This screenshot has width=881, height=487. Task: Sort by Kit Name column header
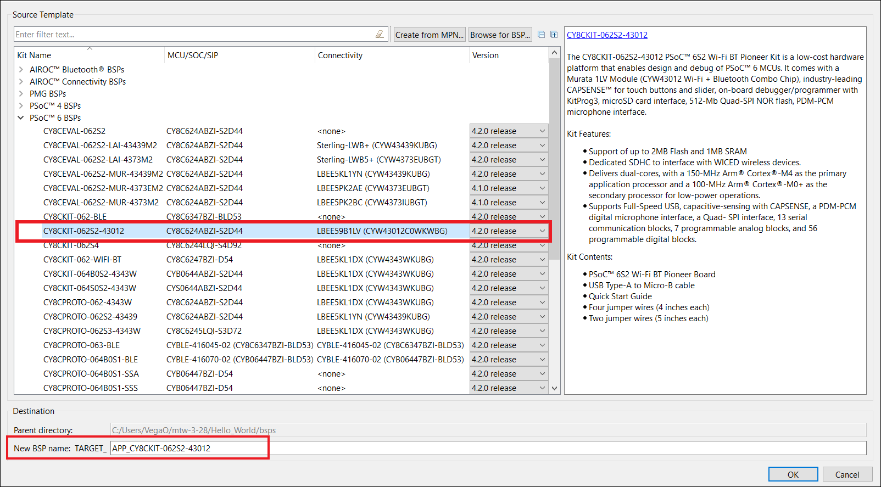tap(90, 55)
